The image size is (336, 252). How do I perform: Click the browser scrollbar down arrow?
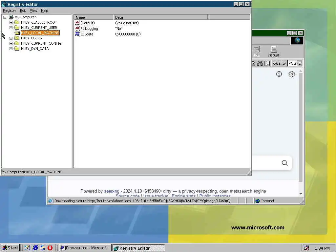[x=301, y=194]
